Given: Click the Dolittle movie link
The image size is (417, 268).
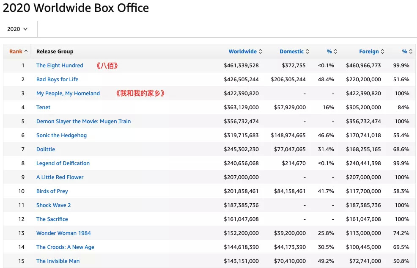Looking at the screenshot, I should click(46, 149).
